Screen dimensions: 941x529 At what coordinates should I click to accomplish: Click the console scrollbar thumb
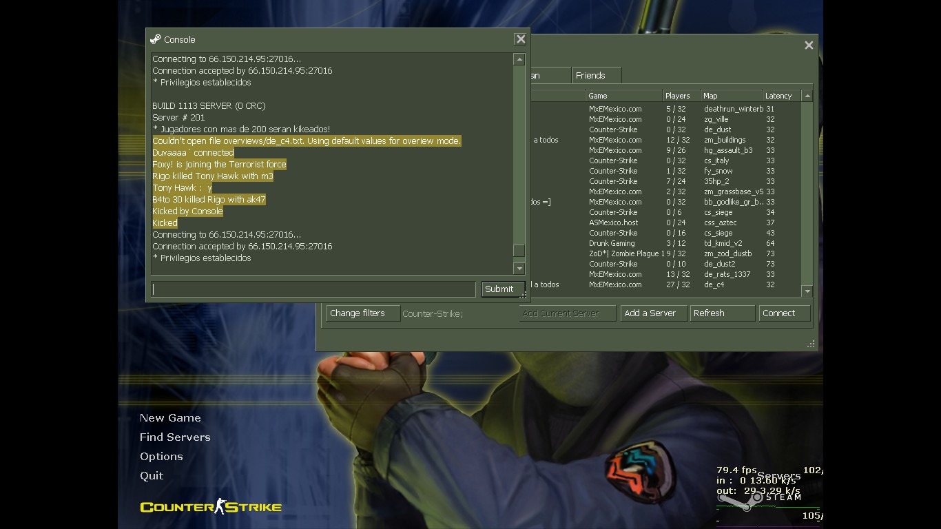tap(519, 251)
